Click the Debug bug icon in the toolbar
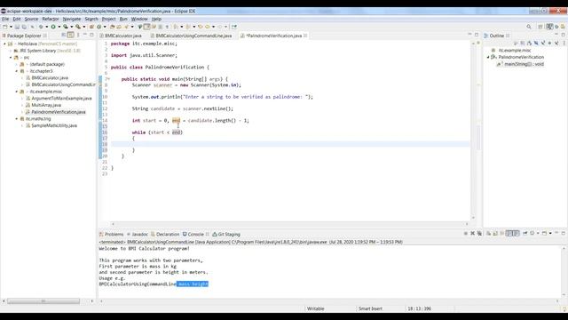Image resolution: width=568 pixels, height=320 pixels. [x=41, y=27]
